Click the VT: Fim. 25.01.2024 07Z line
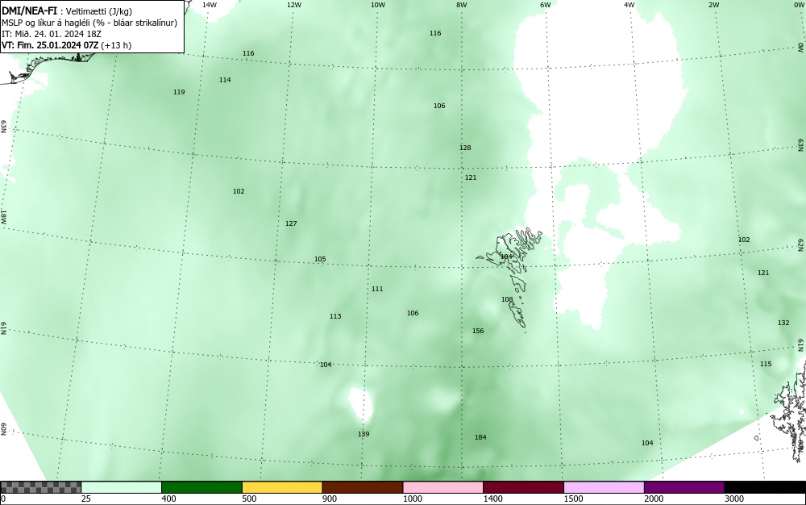This screenshot has width=806, height=505. 66,45
